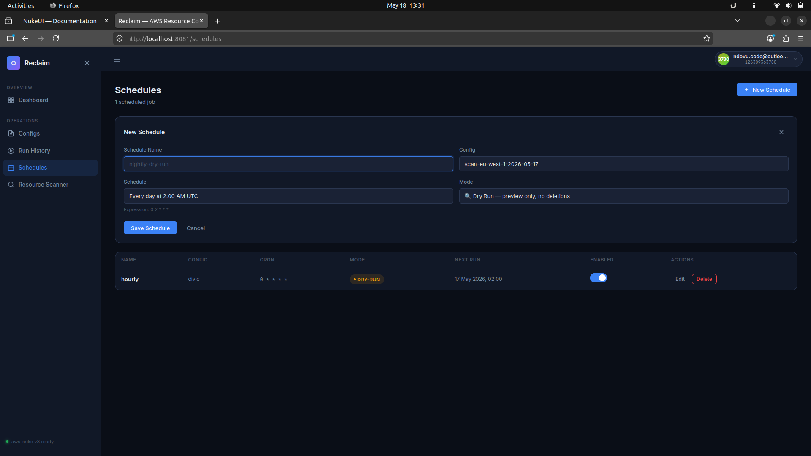Screen dimensions: 811x456
Task: Click the browser forward arrow
Action: [41, 38]
